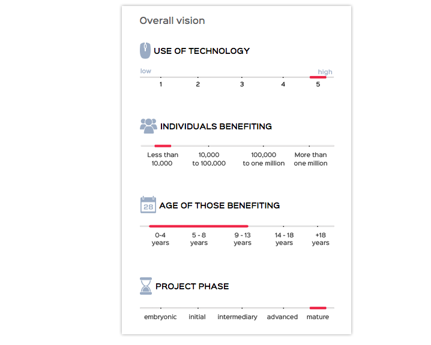Click the 'Overall vision' heading
431x345 pixels.
tap(172, 20)
